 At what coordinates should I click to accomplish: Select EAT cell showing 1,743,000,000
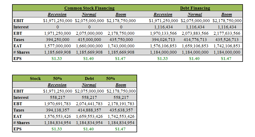pyautogui.click(x=121, y=46)
